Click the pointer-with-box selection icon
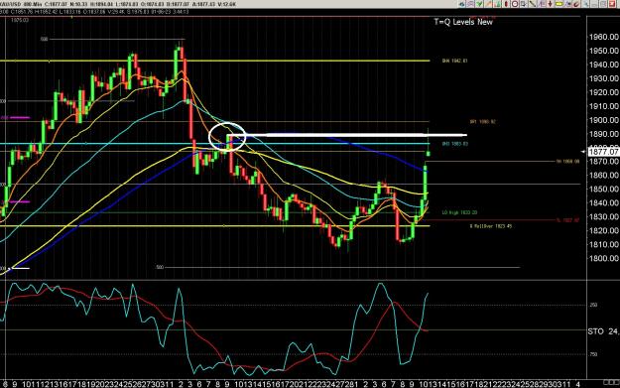This screenshot has height=388, width=620. click(524, 4)
